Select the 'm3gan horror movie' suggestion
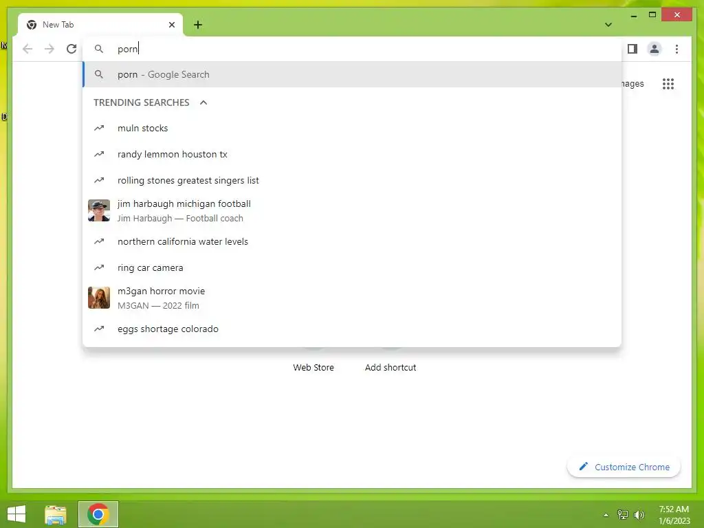Viewport: 704px width, 528px height. (x=353, y=298)
